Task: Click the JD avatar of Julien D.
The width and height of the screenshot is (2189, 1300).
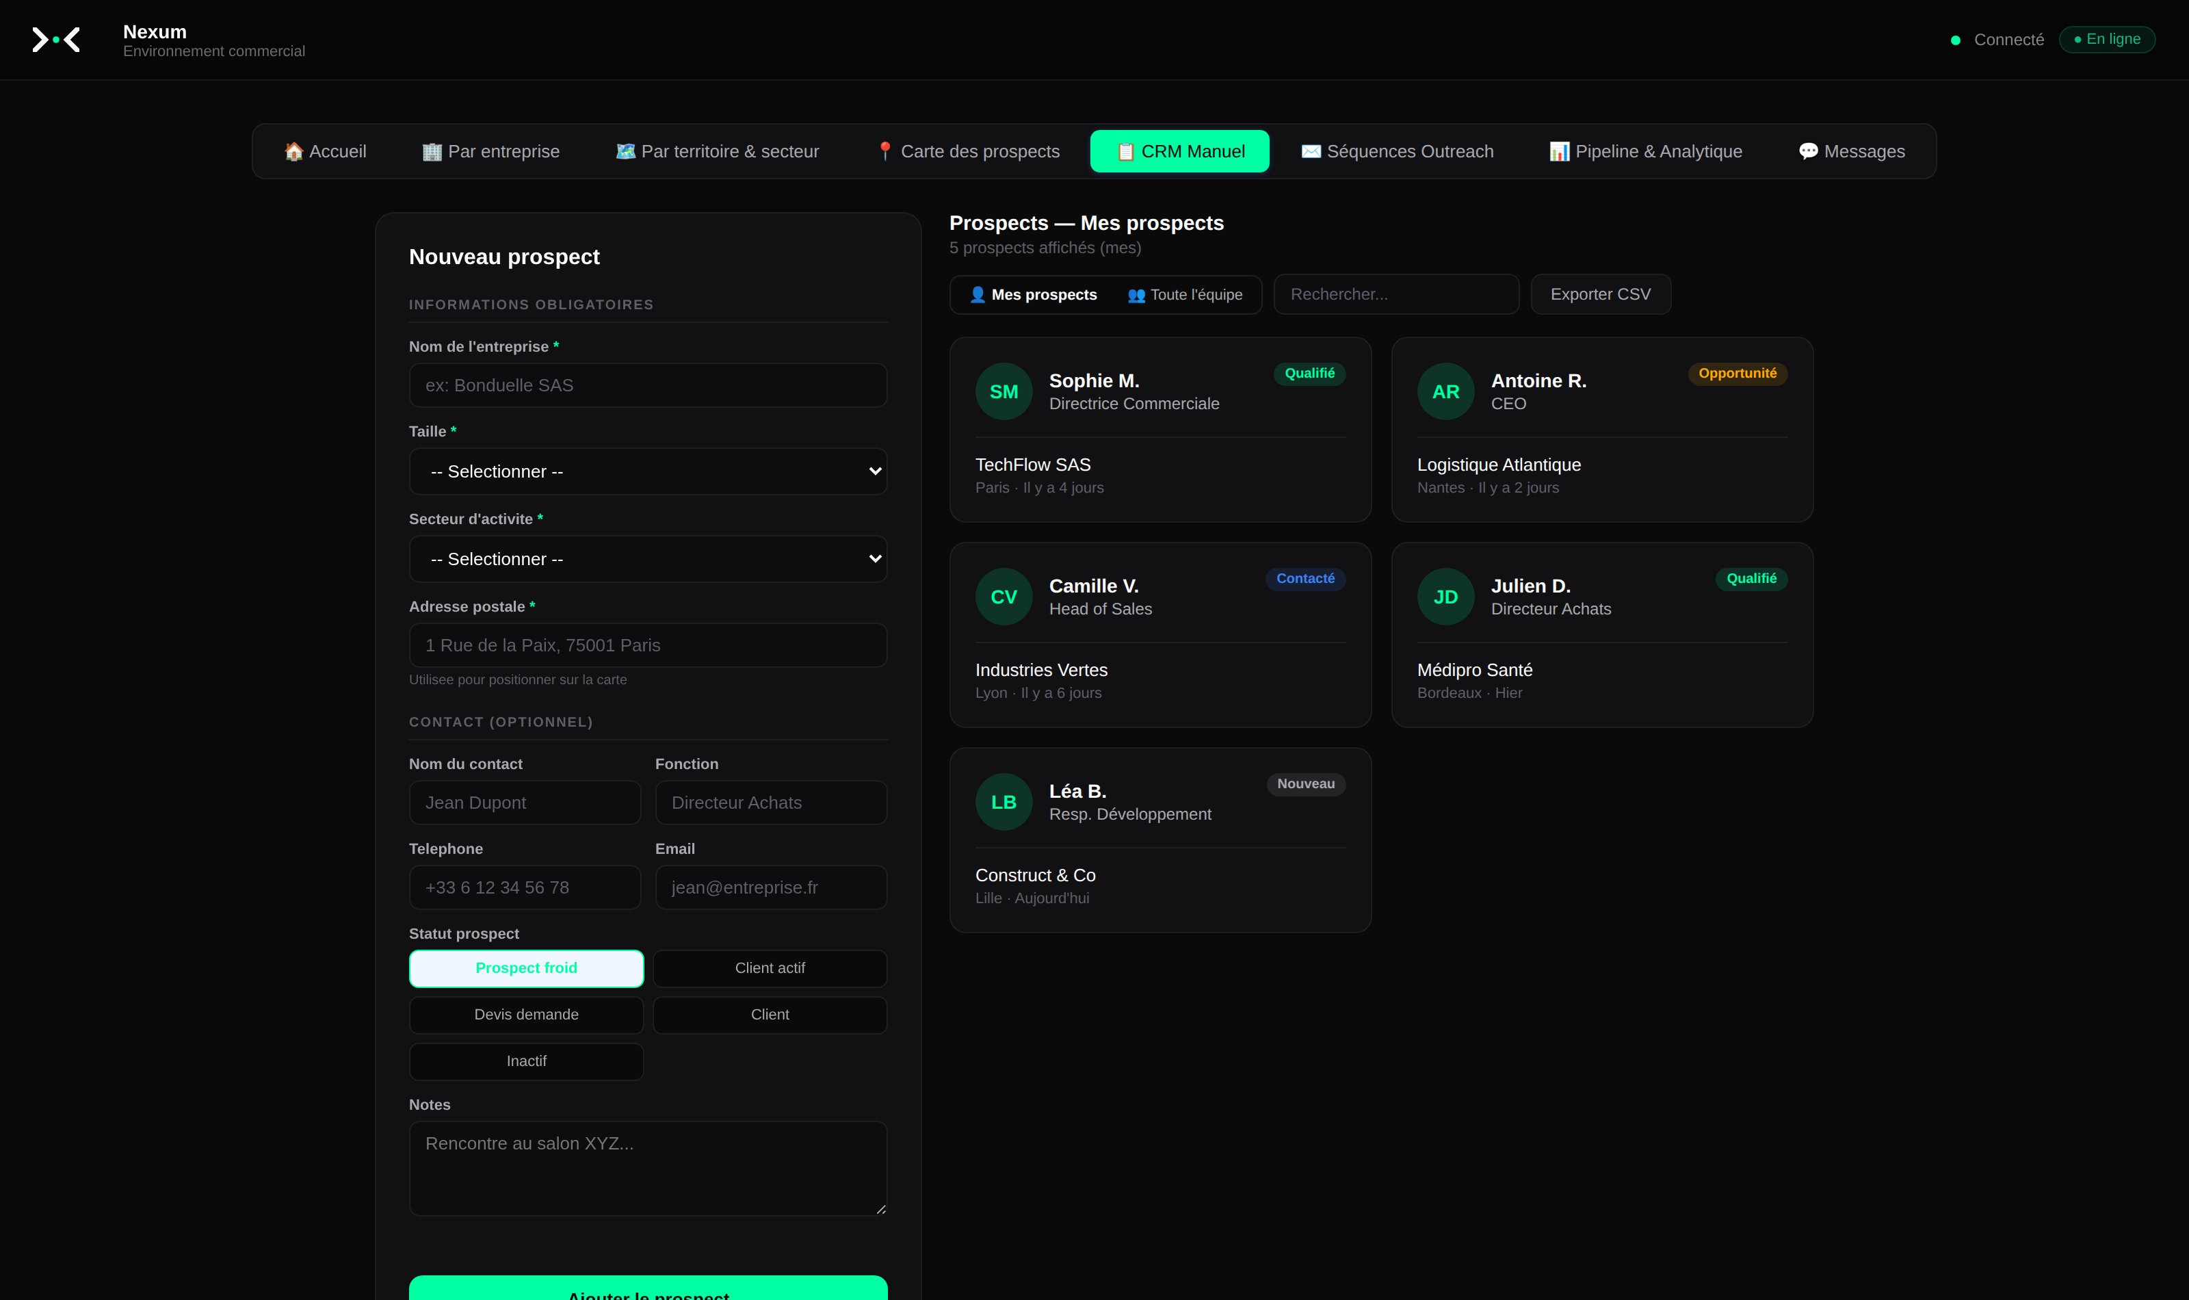Action: click(x=1445, y=597)
